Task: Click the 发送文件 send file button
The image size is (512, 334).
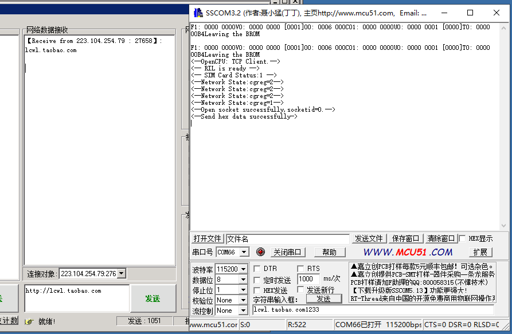Action: pyautogui.click(x=369, y=238)
